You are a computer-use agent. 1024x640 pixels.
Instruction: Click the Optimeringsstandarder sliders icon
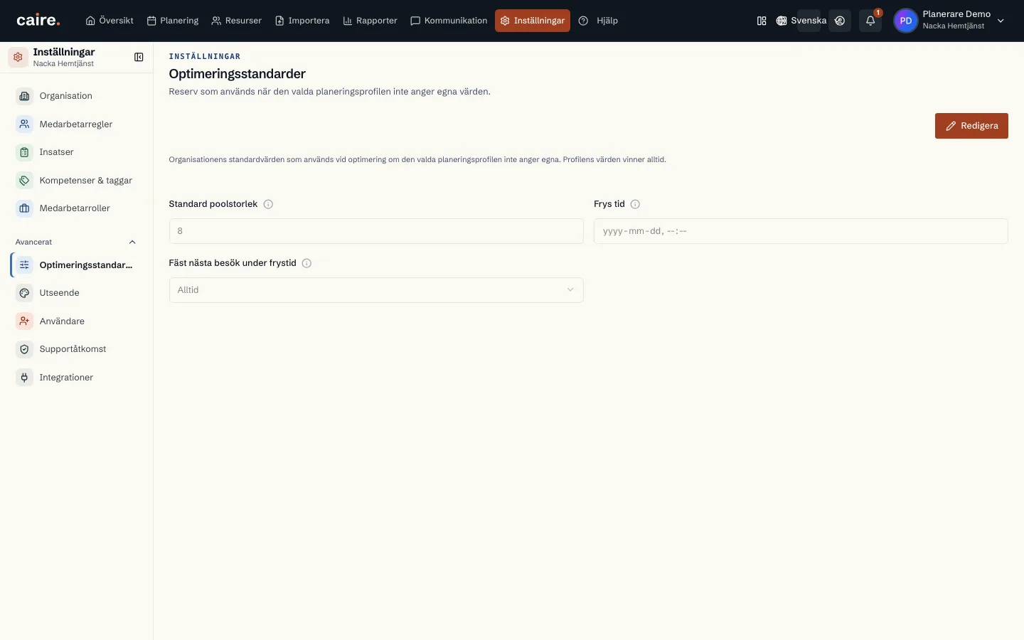tap(24, 265)
